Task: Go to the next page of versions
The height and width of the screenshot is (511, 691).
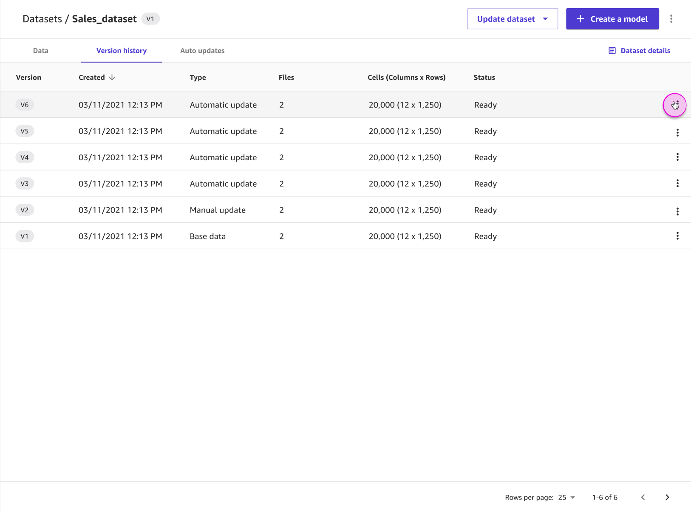Action: tap(667, 497)
